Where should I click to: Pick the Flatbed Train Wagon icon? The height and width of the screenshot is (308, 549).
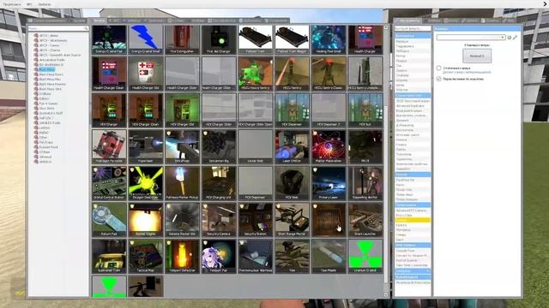pos(292,39)
